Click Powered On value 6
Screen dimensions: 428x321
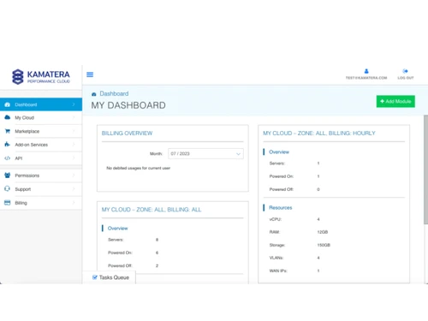coord(157,253)
